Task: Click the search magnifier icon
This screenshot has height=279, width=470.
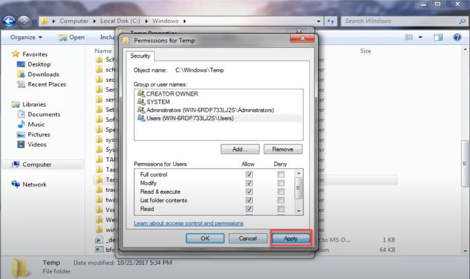Action: click(462, 21)
